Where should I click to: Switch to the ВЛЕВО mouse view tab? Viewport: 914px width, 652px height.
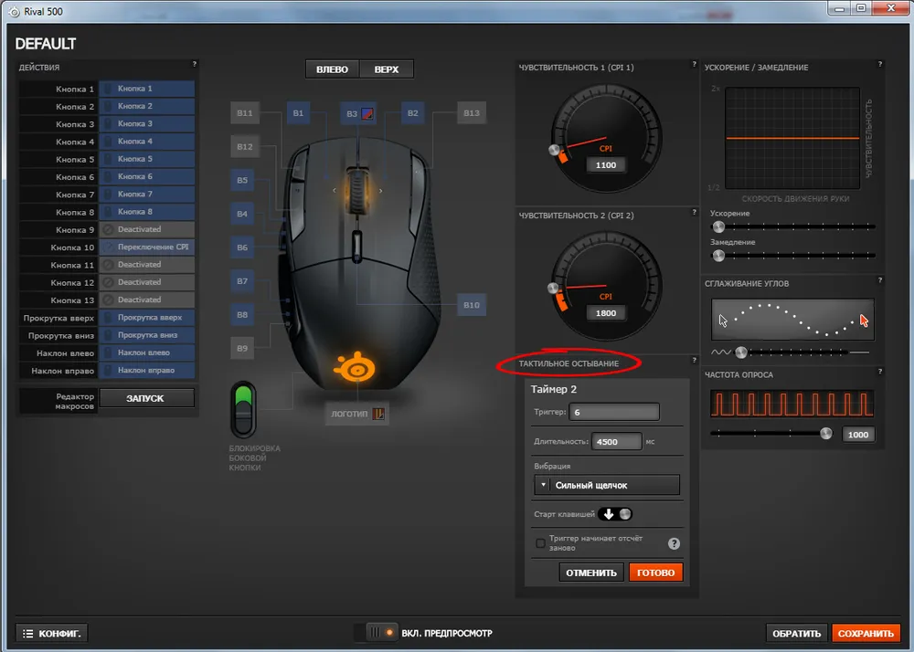[332, 69]
